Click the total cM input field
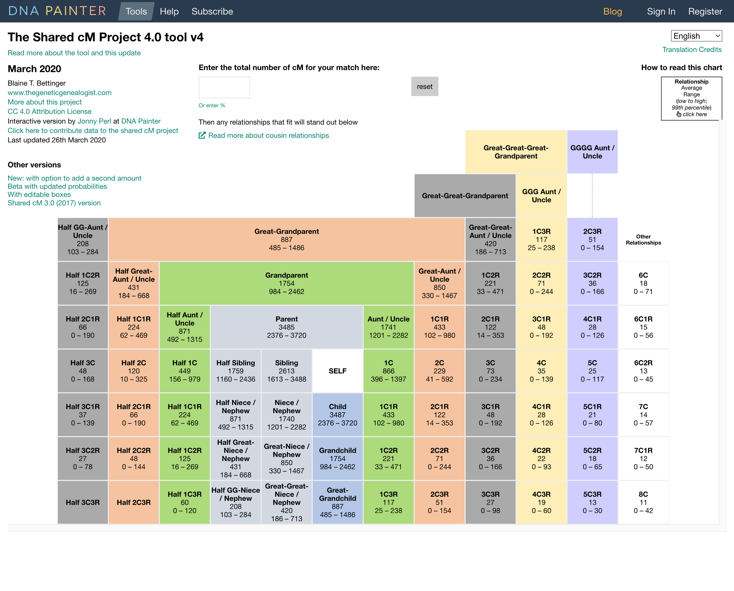734x591 pixels. [x=224, y=87]
